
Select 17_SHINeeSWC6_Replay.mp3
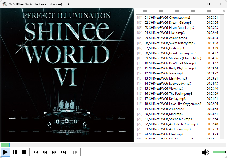[178, 99]
